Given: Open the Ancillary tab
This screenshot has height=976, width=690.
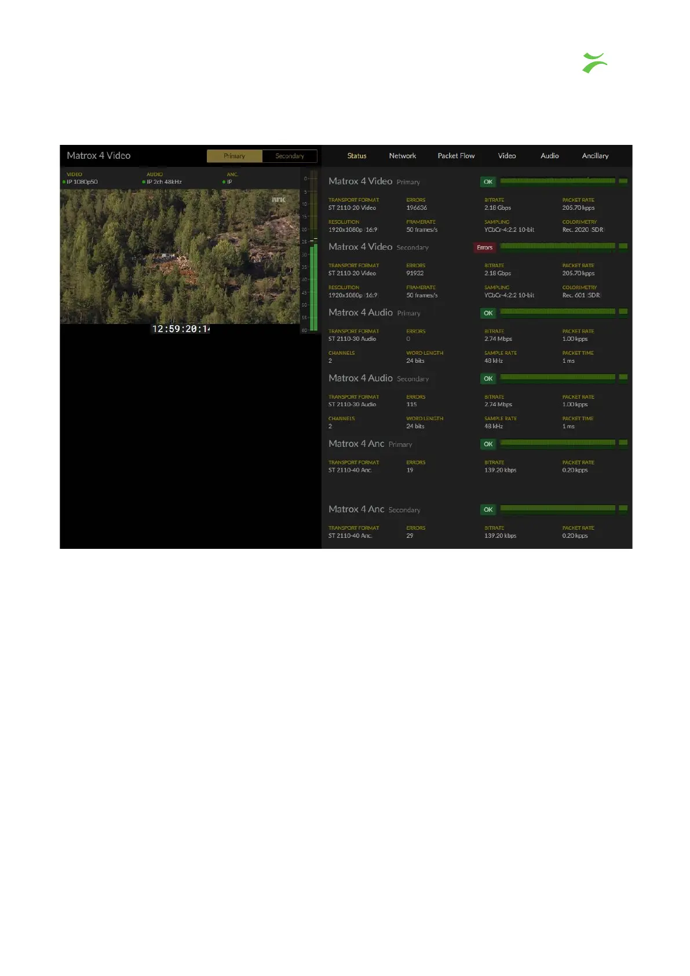Looking at the screenshot, I should (595, 156).
